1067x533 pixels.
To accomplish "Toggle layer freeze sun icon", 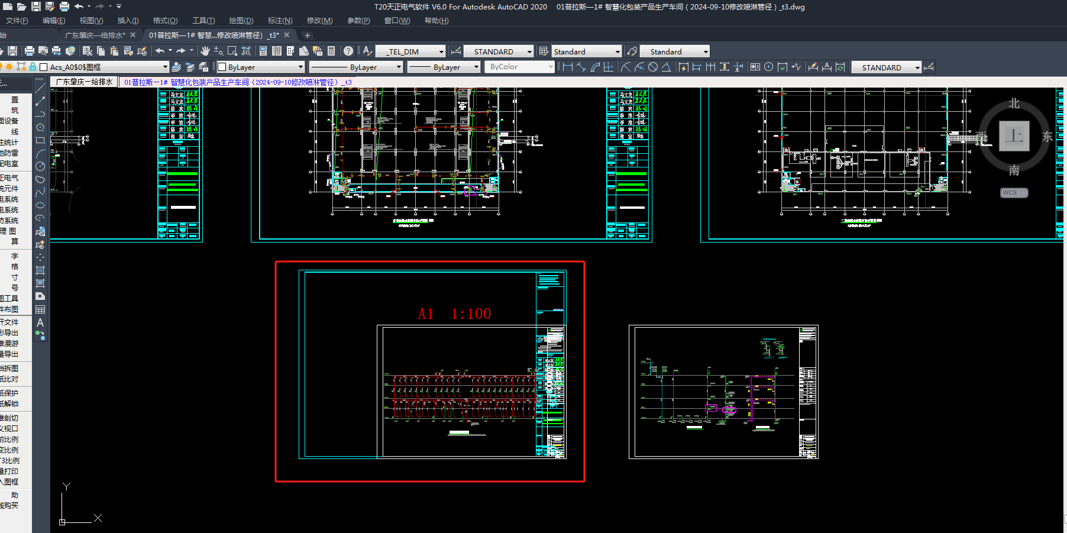I will pyautogui.click(x=10, y=67).
